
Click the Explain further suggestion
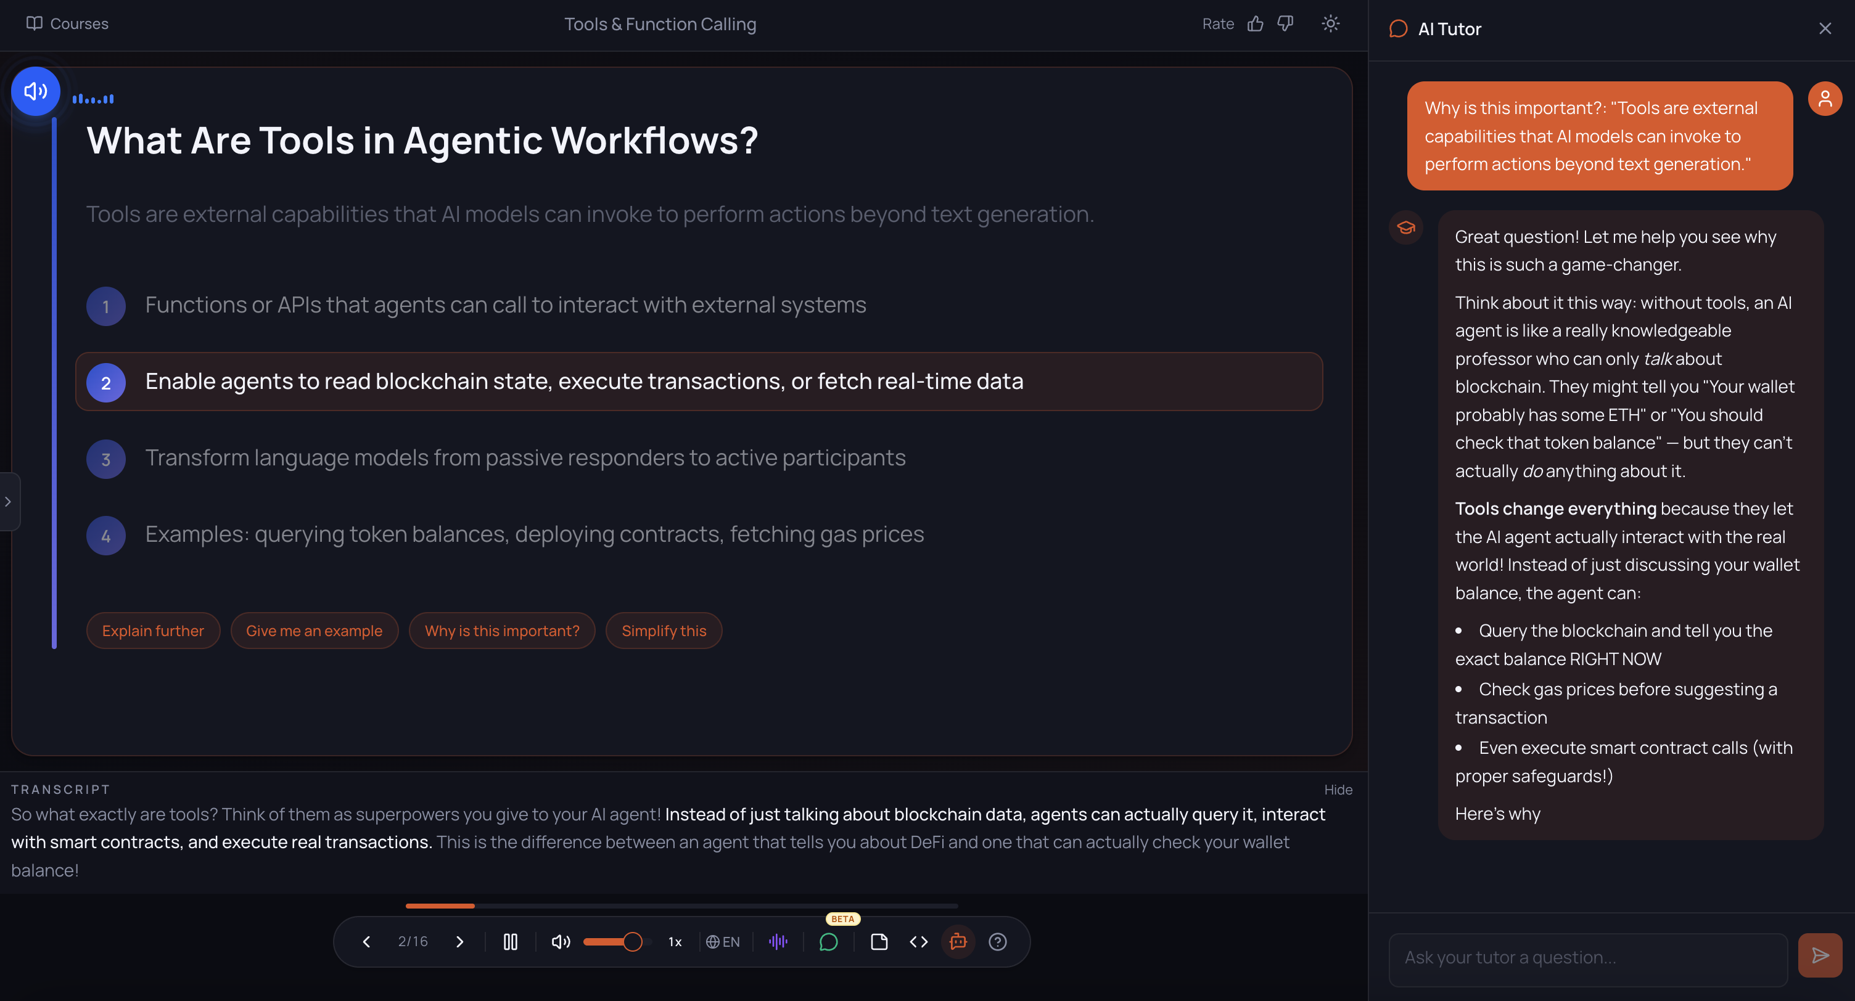[x=153, y=631]
